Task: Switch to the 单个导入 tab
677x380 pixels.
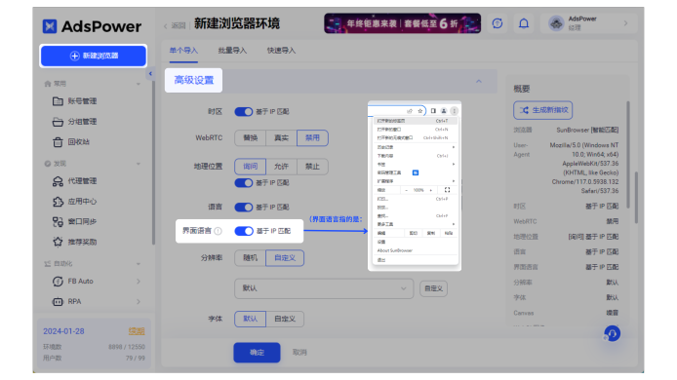Action: 183,51
